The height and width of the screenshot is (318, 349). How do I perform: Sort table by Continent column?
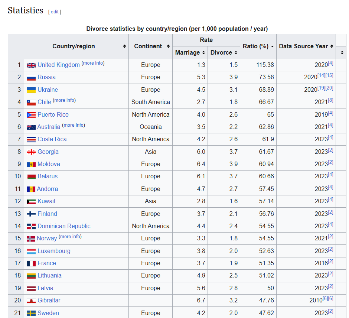[x=168, y=46]
